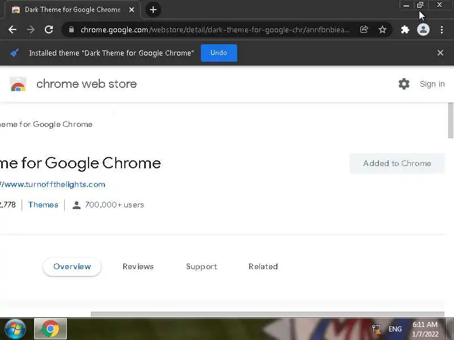Viewport: 454px width, 340px height.
Task: Open Web Store settings gear
Action: pos(404,84)
